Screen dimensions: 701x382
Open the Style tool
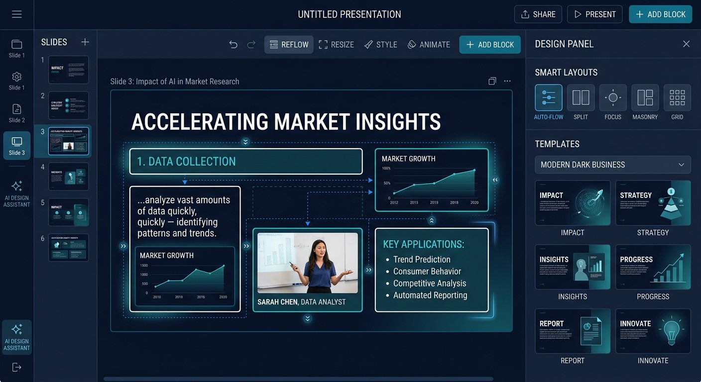point(380,44)
